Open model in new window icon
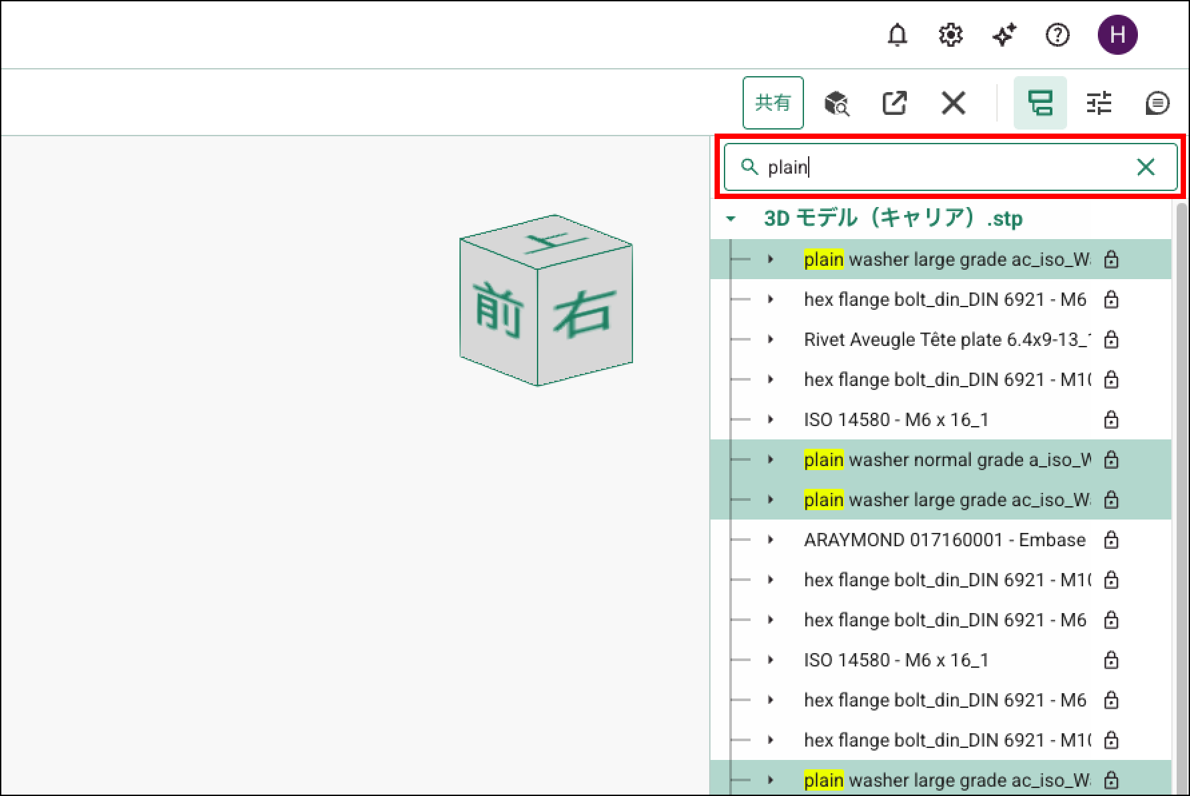The height and width of the screenshot is (796, 1190). tap(894, 104)
